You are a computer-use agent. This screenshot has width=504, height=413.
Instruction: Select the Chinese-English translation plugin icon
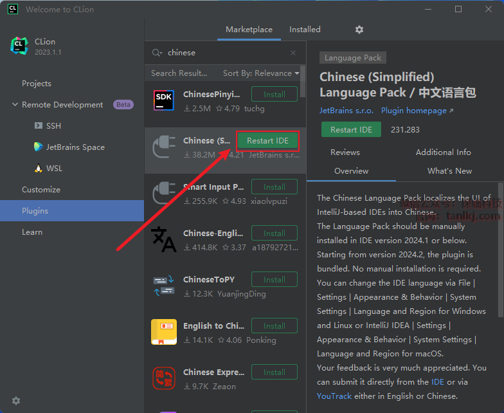pyautogui.click(x=164, y=239)
